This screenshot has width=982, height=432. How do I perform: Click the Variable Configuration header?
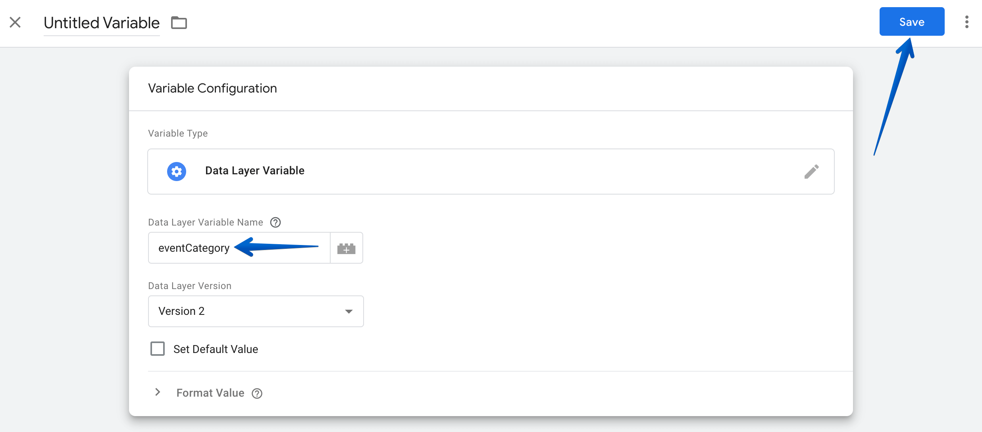click(x=212, y=88)
